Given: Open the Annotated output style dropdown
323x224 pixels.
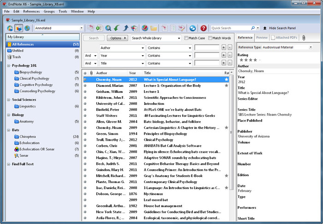Looking at the screenshot, I should coord(81,28).
